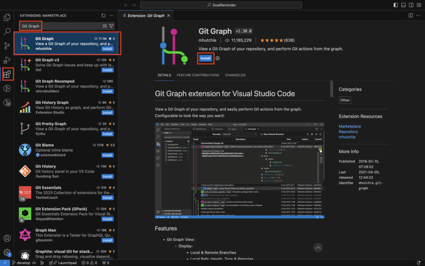The image size is (425, 266).
Task: Open Git Graph manage gear dropdown
Action: click(217, 58)
